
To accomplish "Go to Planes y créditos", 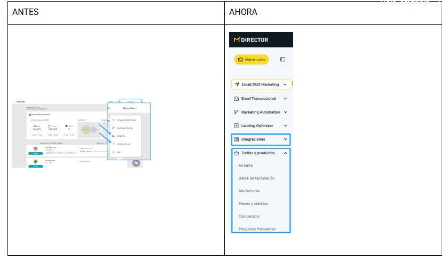I will tap(253, 203).
